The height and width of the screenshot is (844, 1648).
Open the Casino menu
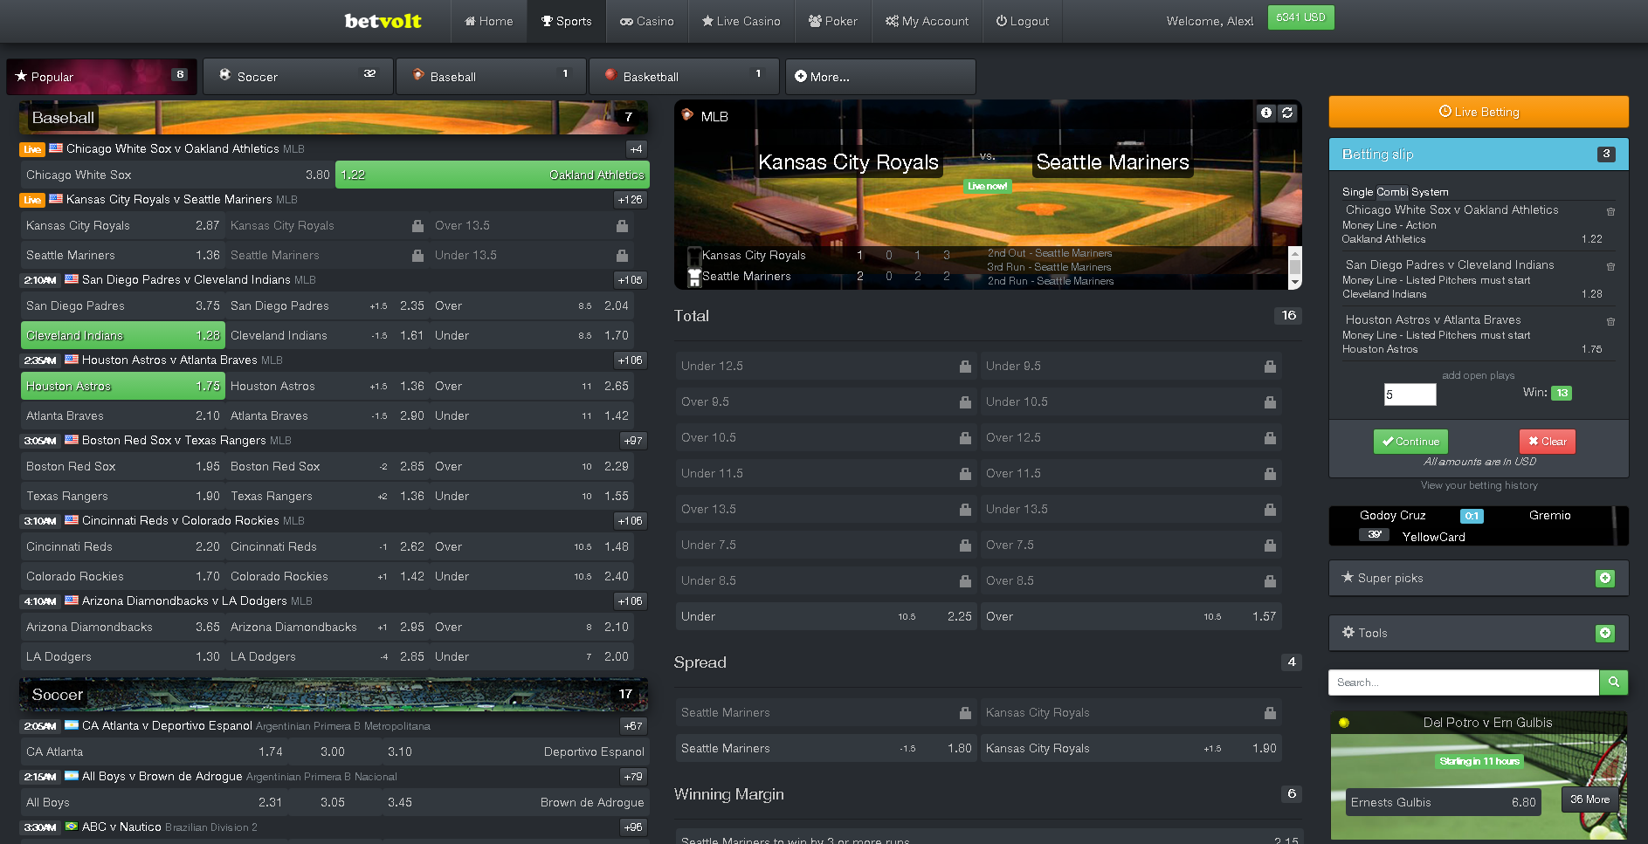[x=647, y=21]
